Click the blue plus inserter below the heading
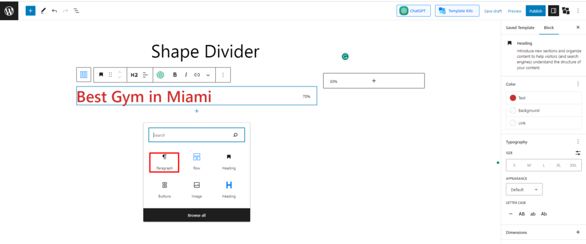 (x=197, y=111)
